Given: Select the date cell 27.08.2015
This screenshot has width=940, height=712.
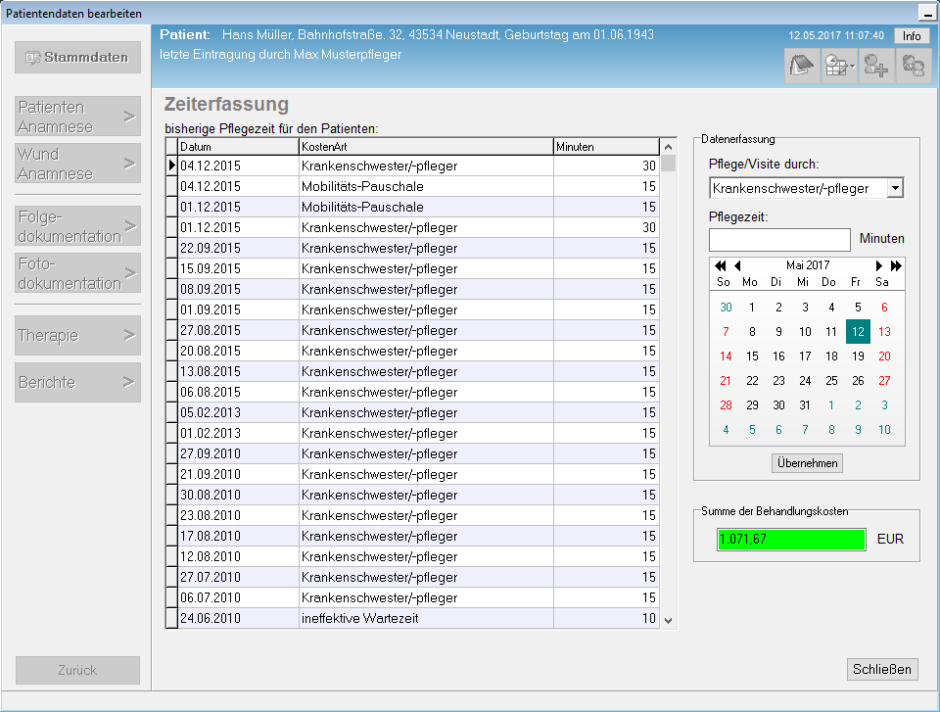Looking at the screenshot, I should click(239, 330).
